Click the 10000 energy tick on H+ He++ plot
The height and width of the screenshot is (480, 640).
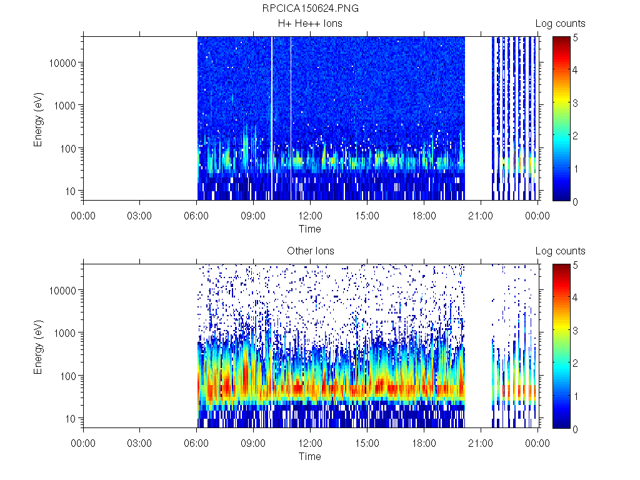(62, 63)
